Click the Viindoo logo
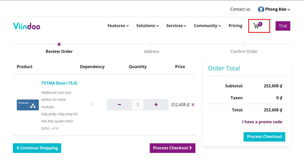The height and width of the screenshot is (160, 304). coord(27,26)
